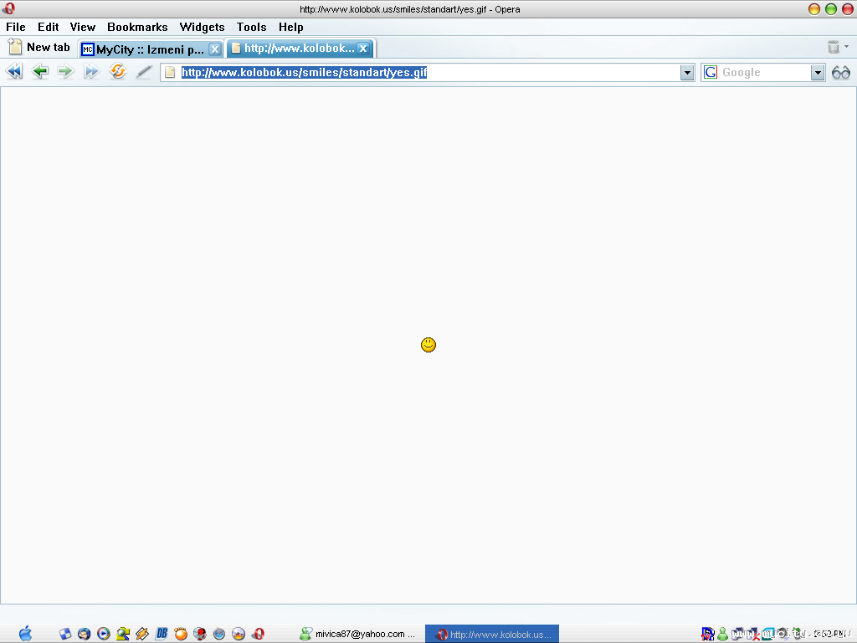Click the smiley face image on the page
Image resolution: width=857 pixels, height=643 pixels.
click(428, 344)
